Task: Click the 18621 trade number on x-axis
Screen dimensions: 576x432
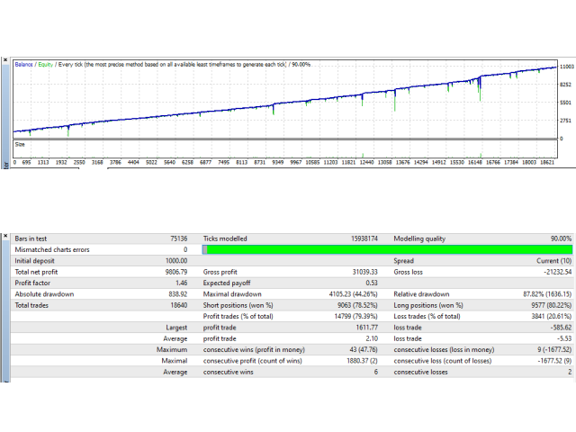Action: 547,162
